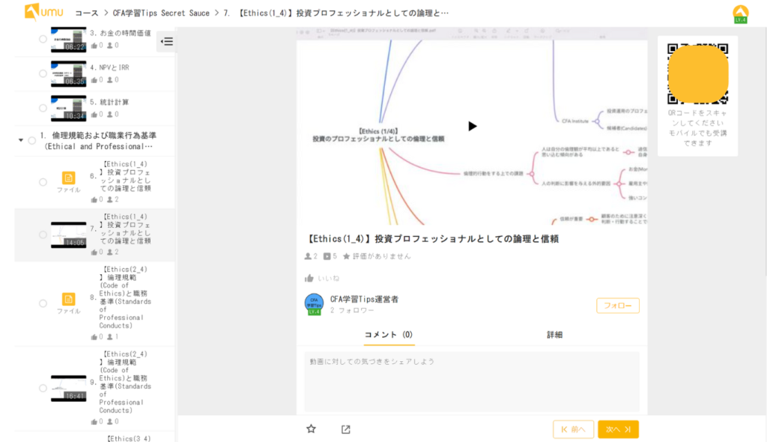Click the CFA学習Tips運営者 name
The width and height of the screenshot is (767, 442).
click(x=365, y=299)
